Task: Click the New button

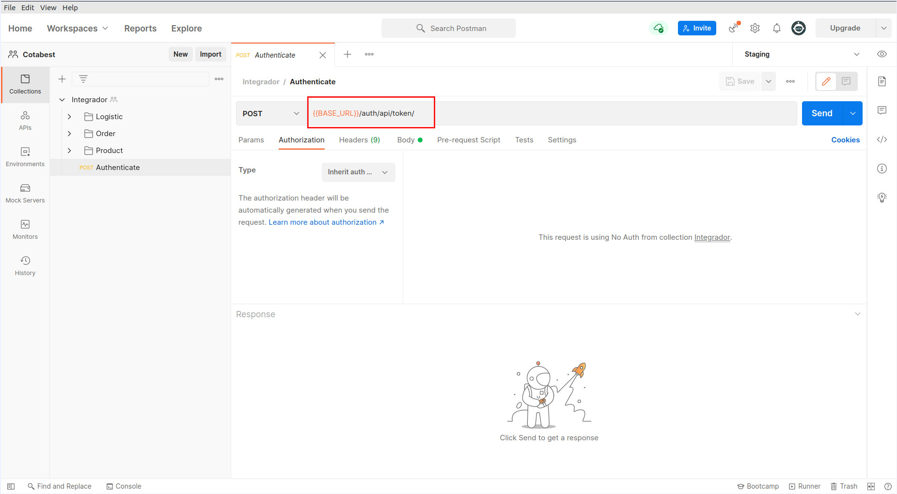Action: [181, 54]
